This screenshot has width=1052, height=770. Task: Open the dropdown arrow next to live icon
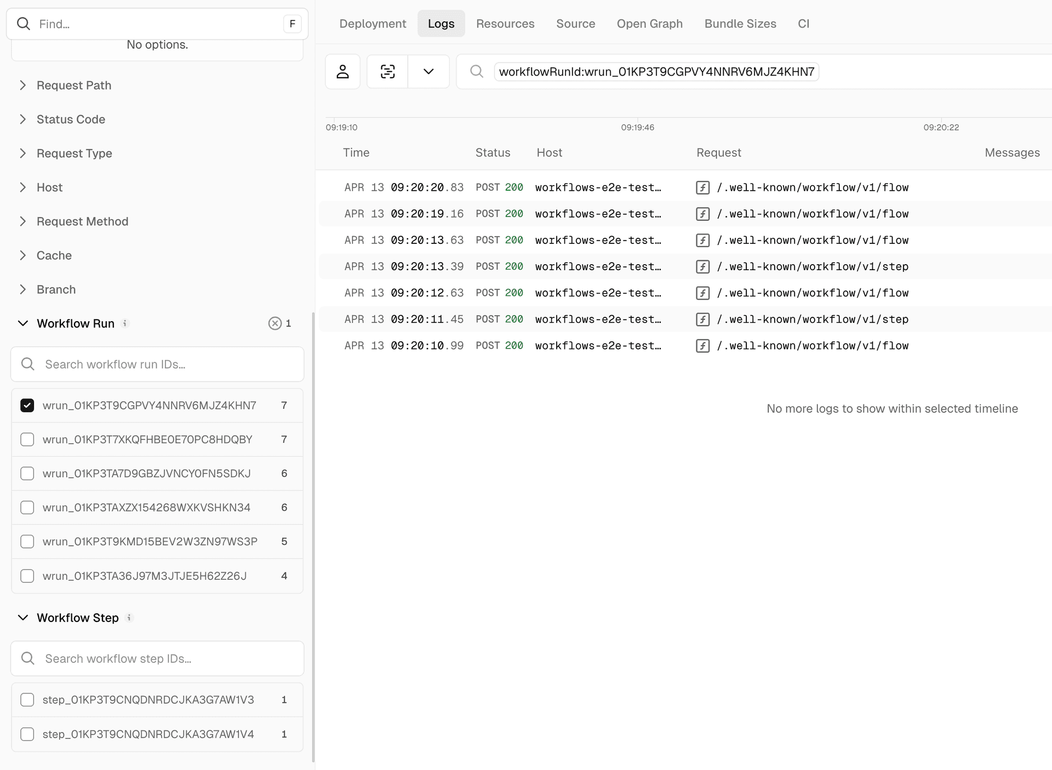(x=428, y=71)
